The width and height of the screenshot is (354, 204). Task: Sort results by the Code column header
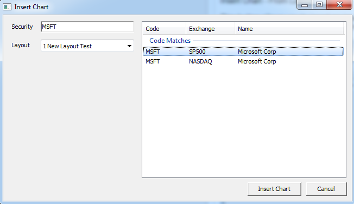pyautogui.click(x=165, y=29)
